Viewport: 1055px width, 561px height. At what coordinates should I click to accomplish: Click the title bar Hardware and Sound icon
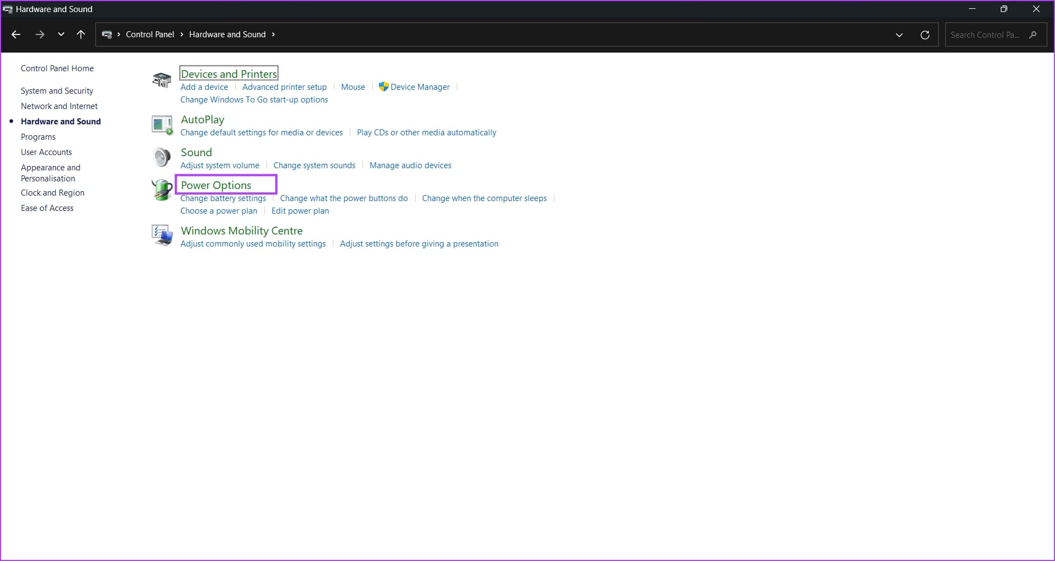tap(8, 9)
